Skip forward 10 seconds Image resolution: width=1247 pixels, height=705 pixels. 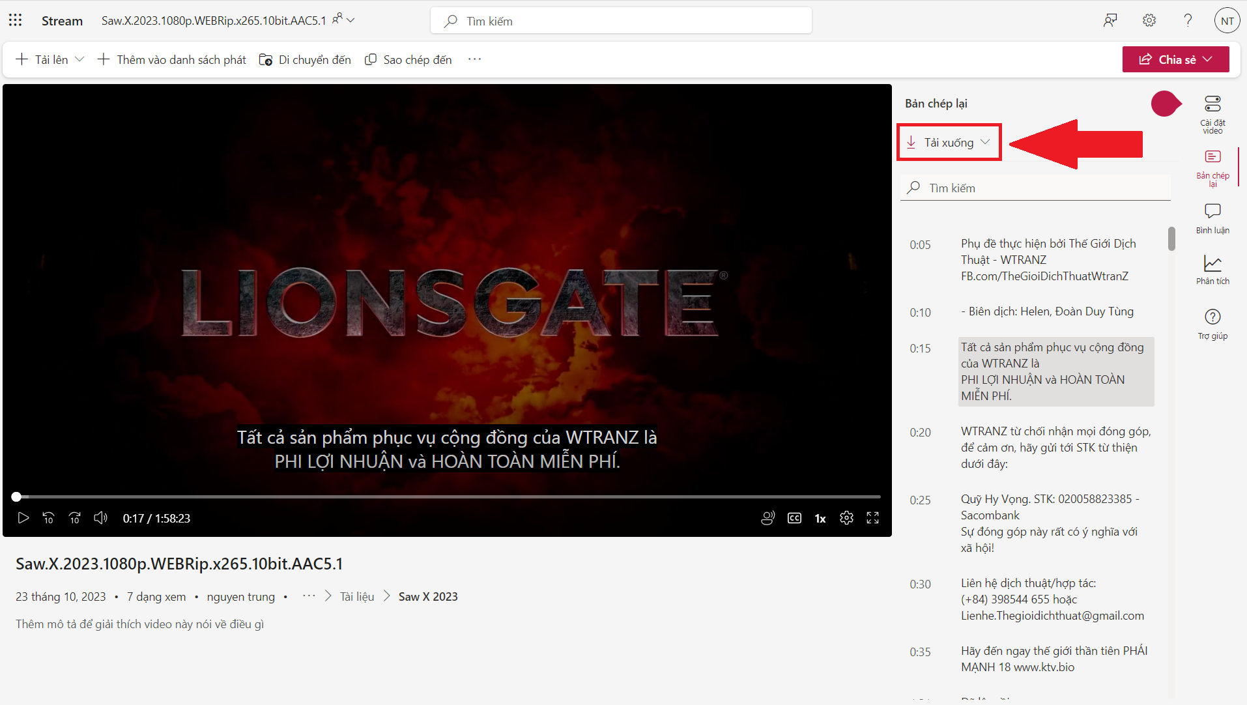point(74,518)
